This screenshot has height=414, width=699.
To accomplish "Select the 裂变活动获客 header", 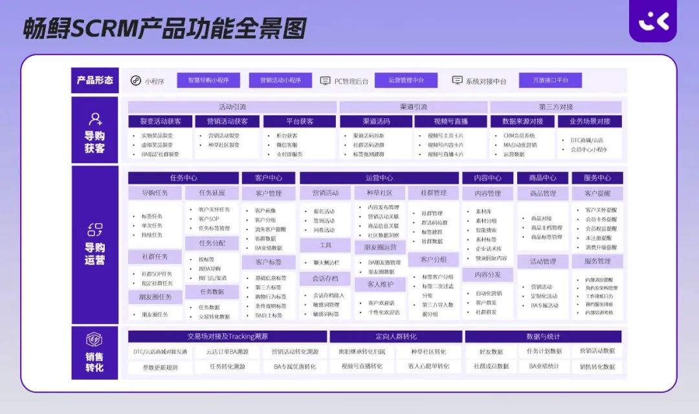I will [x=161, y=121].
